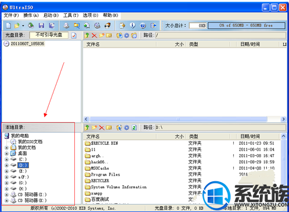Click the clock folder icon in ISO toolbar
This screenshot has width=289, height=212.
coord(134,35)
